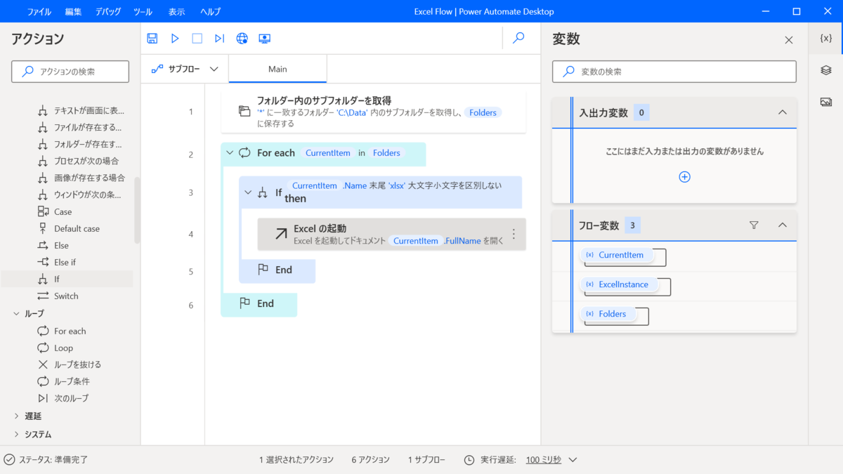Viewport: 843px width, 474px height.
Task: Toggle the variables pane {x} icon
Action: tap(826, 39)
